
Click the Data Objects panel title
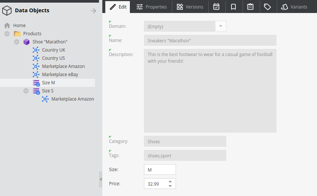click(32, 10)
